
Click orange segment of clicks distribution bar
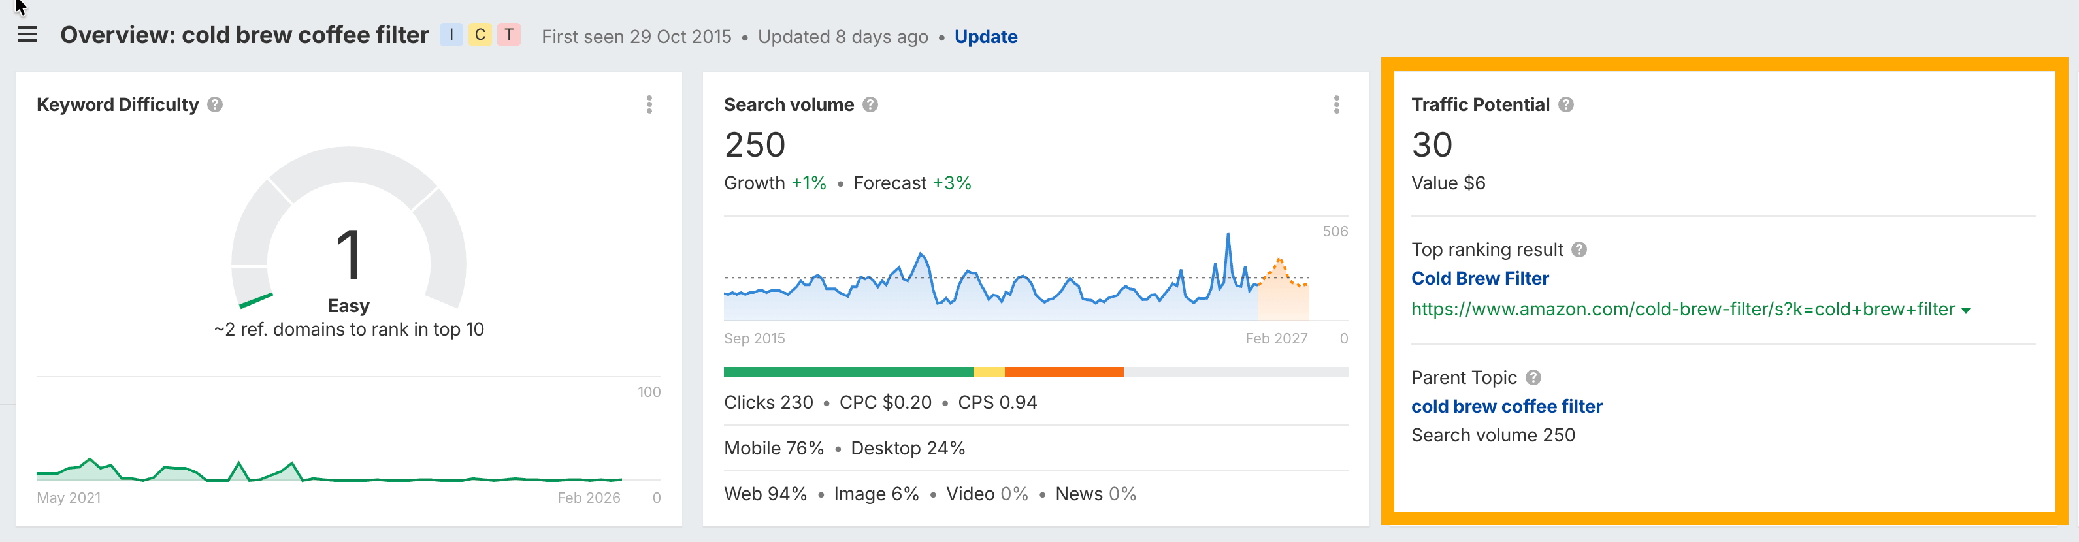(1064, 373)
